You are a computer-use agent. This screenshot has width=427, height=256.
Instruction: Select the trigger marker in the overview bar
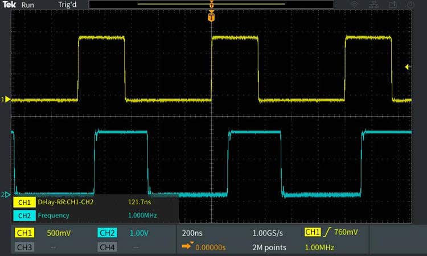212,4
